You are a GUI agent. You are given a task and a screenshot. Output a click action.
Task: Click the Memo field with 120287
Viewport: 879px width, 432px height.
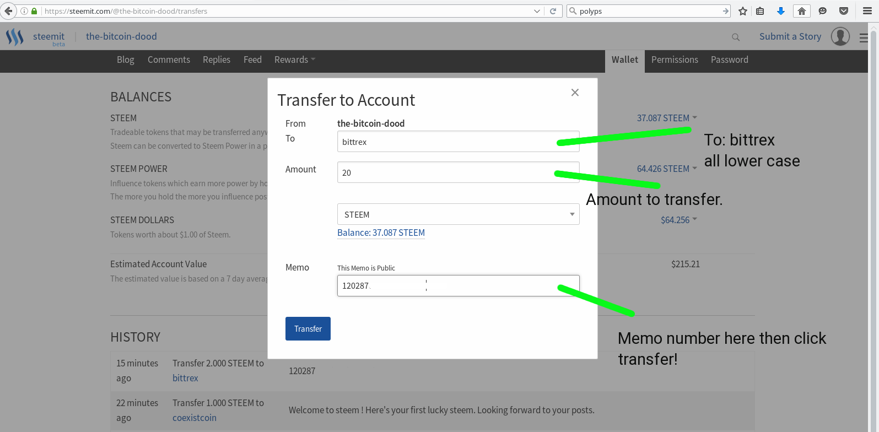pos(458,285)
